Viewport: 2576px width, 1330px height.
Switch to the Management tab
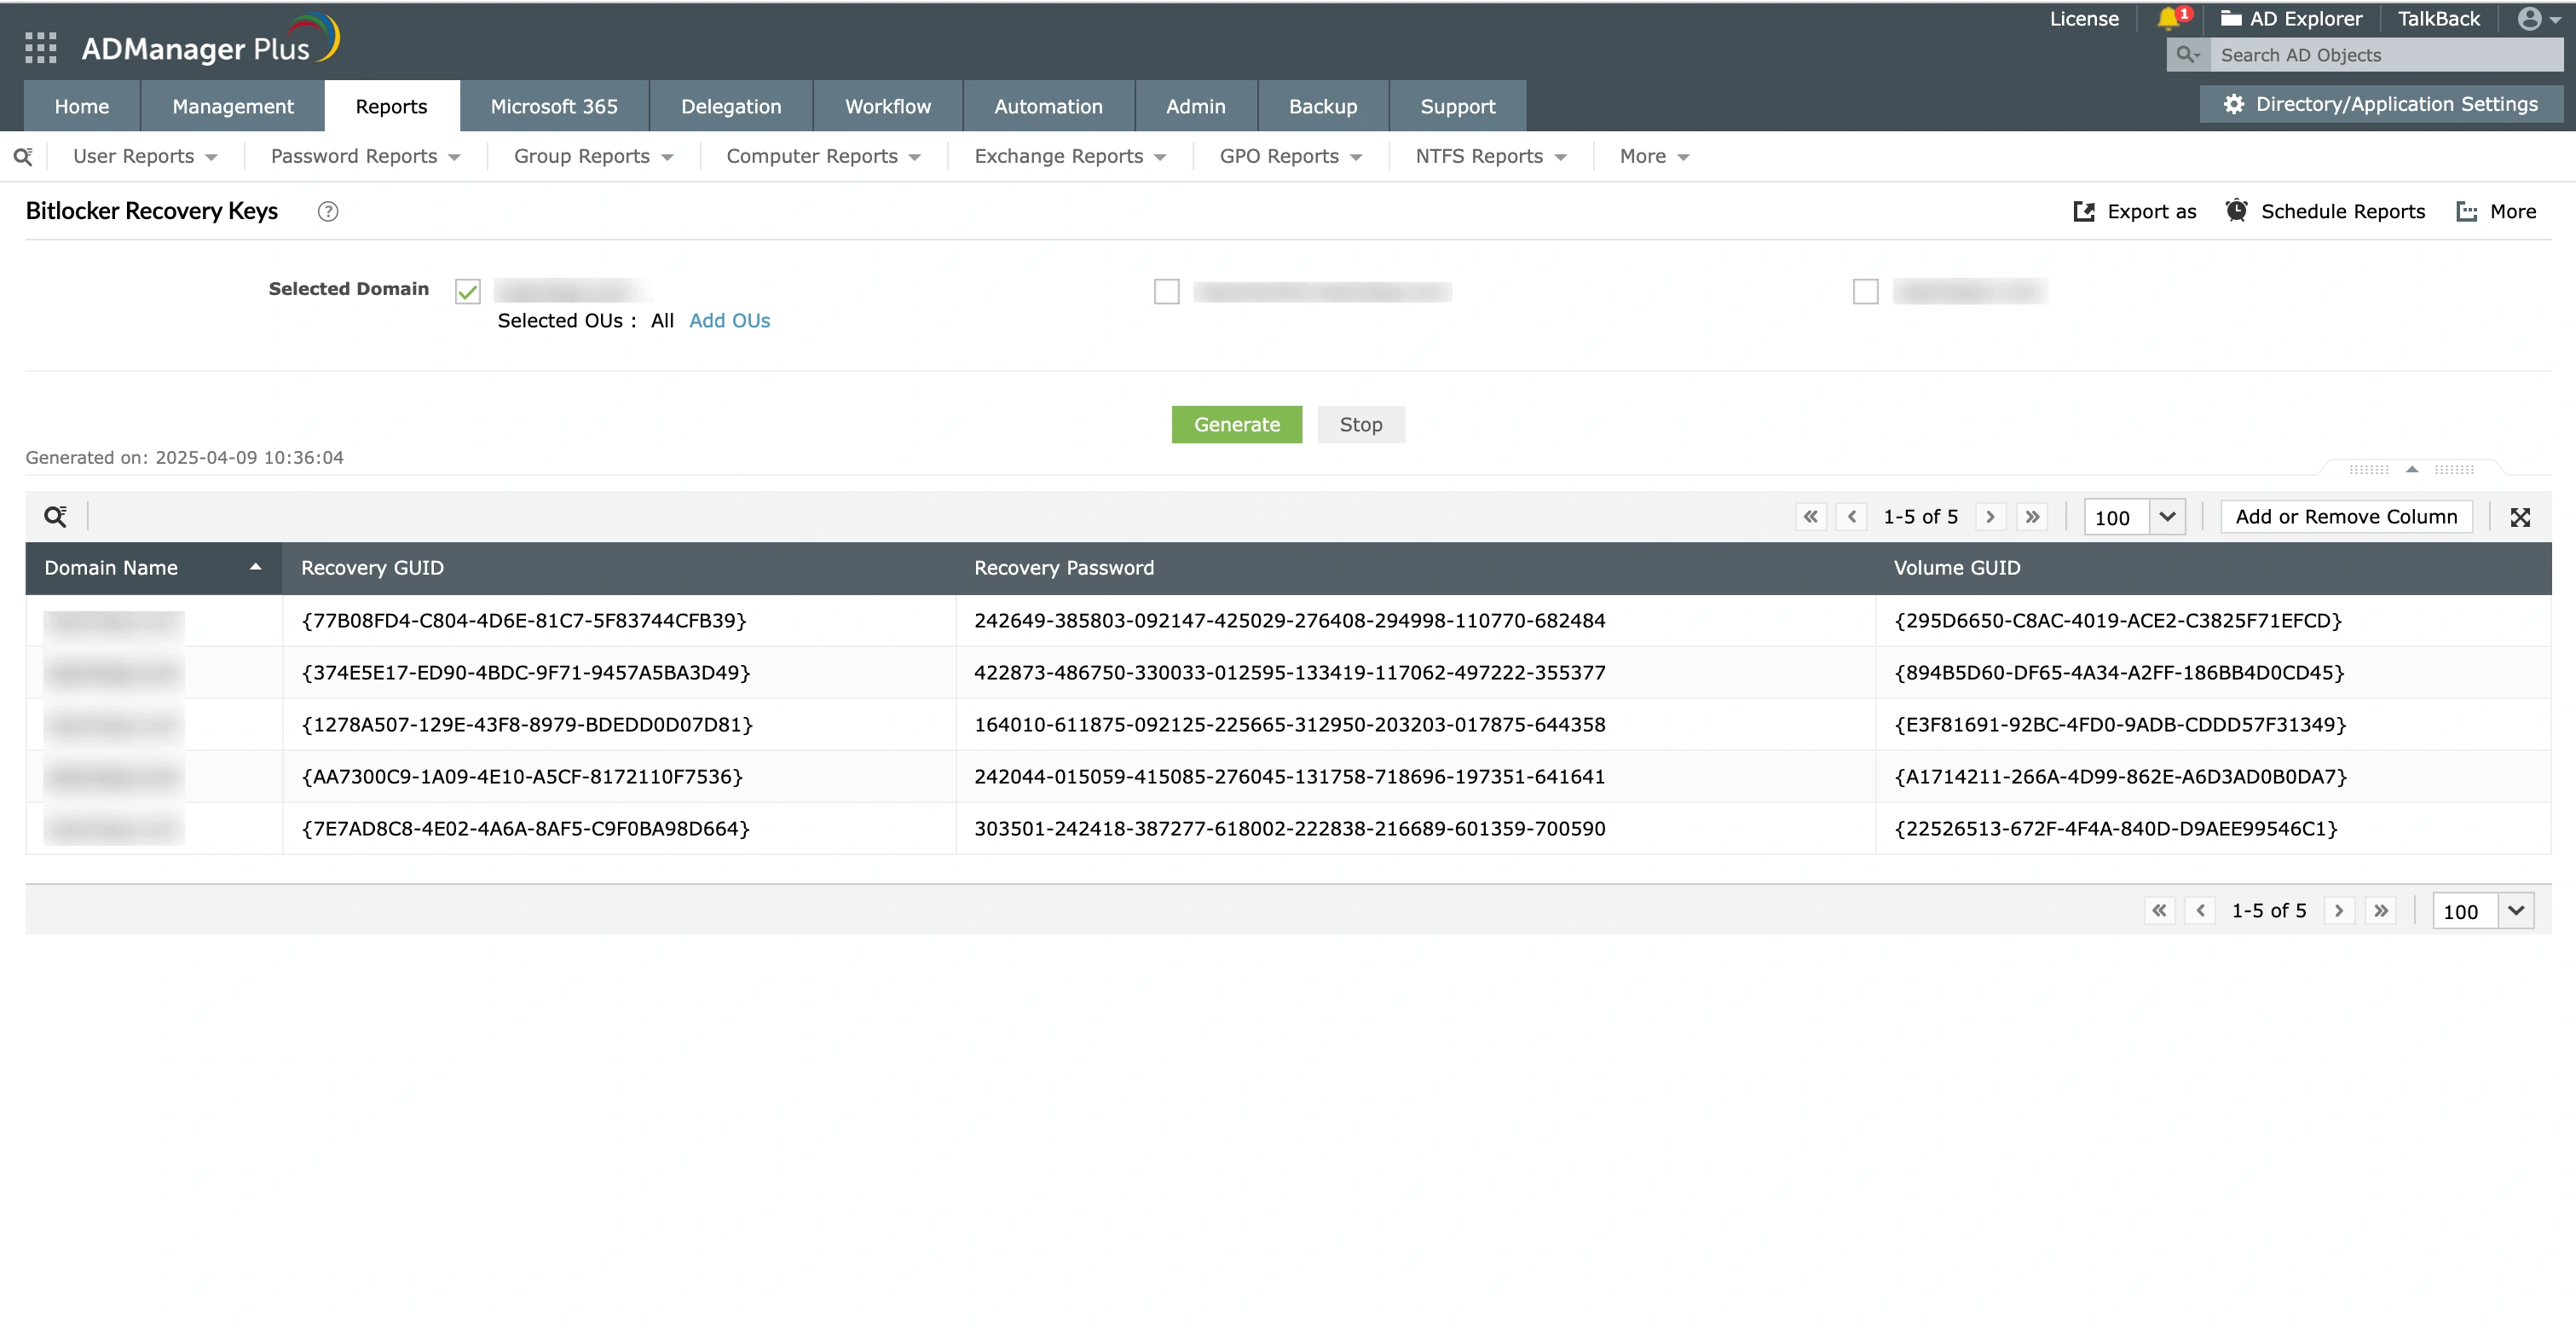pos(232,106)
